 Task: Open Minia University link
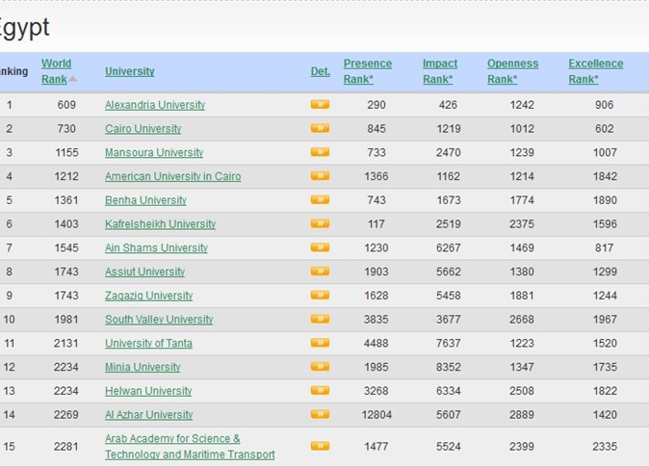coord(143,367)
